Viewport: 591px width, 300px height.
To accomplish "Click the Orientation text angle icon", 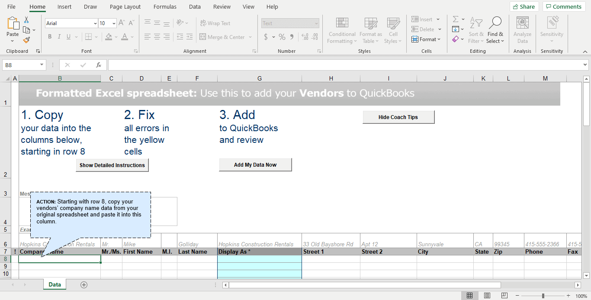I will click(x=180, y=23).
